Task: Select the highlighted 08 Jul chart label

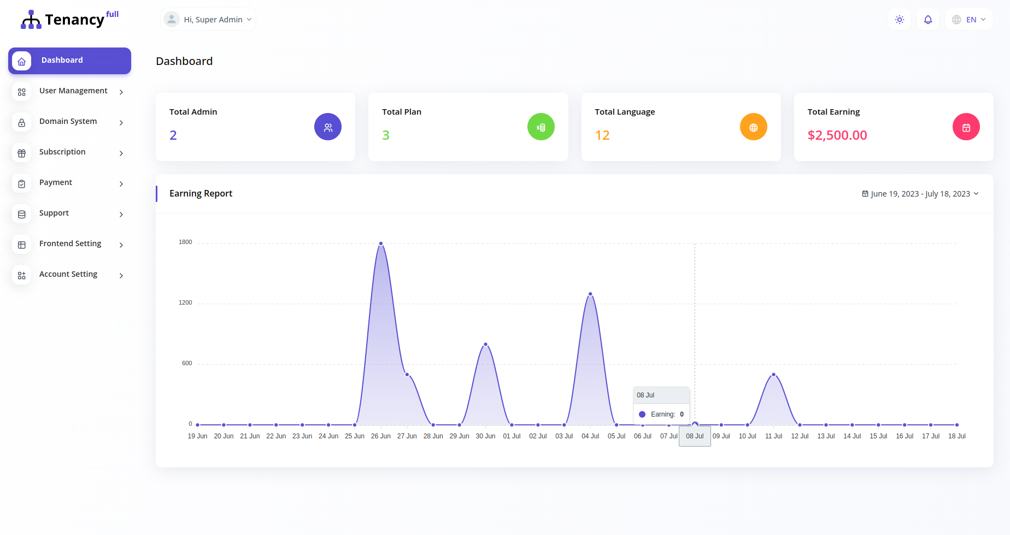Action: tap(695, 436)
